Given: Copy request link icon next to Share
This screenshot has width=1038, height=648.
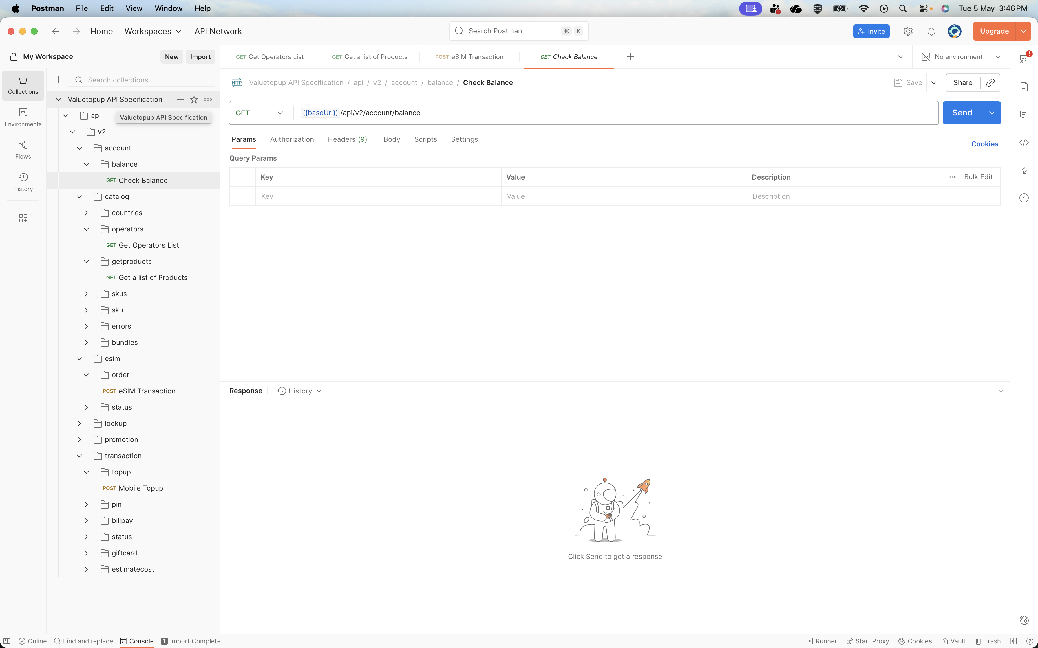Looking at the screenshot, I should coord(991,83).
